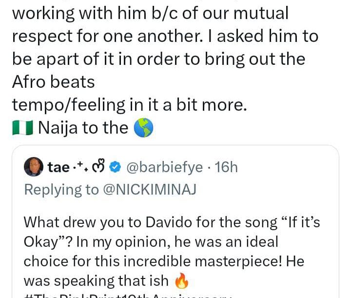Image resolution: width=351 pixels, height=298 pixels.
Task: Open the @NICKIMINAJ mention link
Action: tap(149, 189)
